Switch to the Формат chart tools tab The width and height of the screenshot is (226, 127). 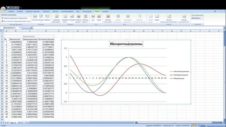pyautogui.click(x=106, y=11)
